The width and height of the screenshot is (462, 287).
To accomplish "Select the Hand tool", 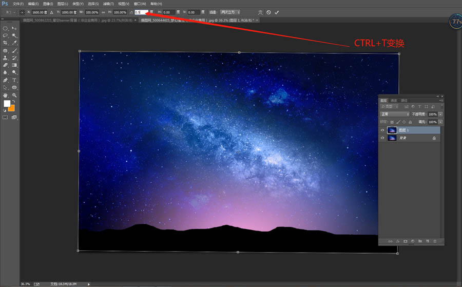I will (x=5, y=95).
